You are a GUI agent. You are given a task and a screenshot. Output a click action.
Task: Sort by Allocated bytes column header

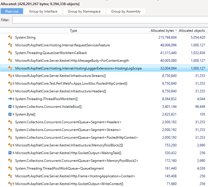(x=162, y=31)
